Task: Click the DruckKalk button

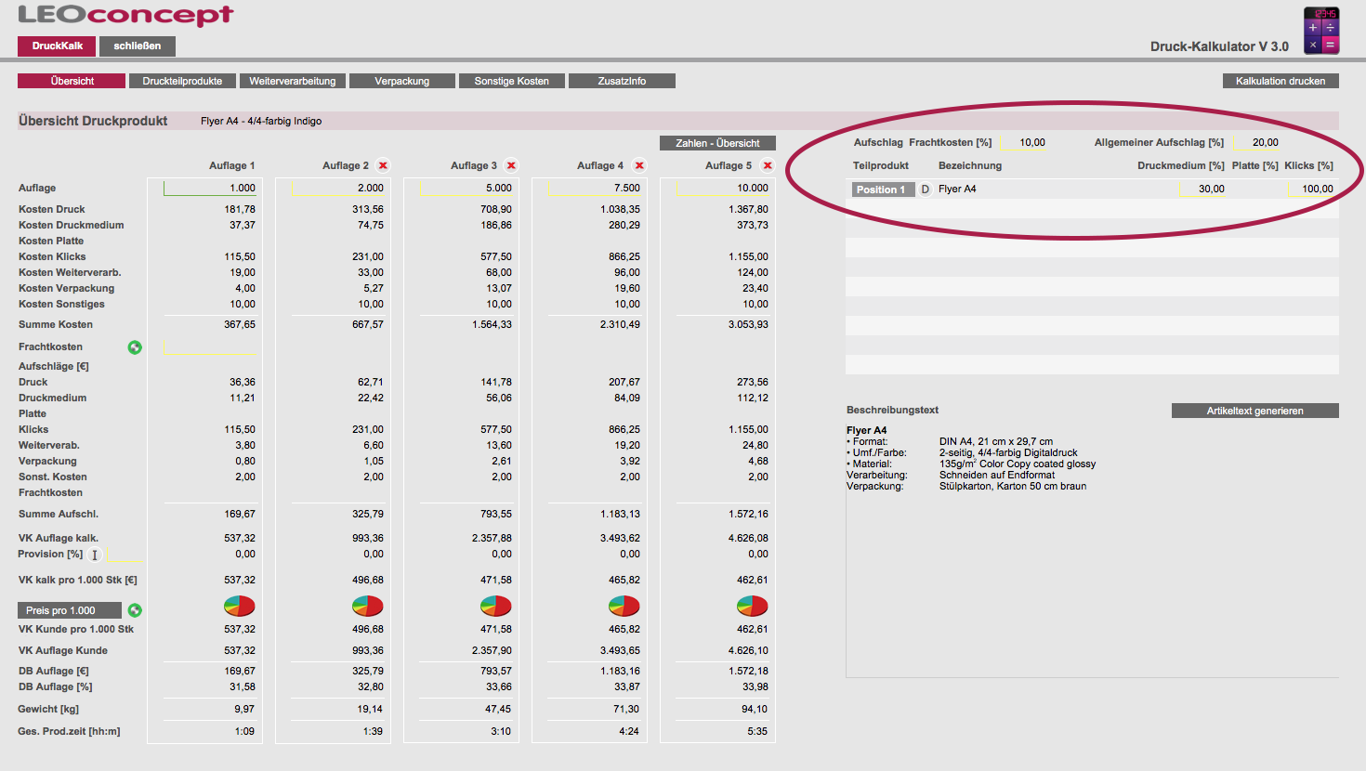Action: pos(58,46)
